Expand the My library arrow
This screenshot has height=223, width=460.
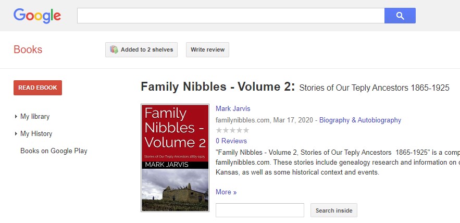pyautogui.click(x=16, y=117)
